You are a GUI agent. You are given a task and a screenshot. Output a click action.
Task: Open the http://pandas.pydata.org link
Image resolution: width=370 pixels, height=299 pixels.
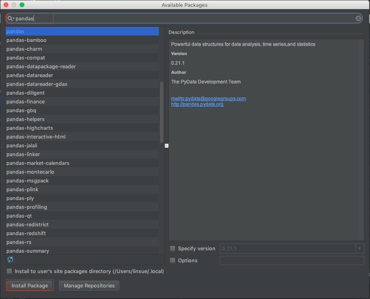click(x=197, y=104)
